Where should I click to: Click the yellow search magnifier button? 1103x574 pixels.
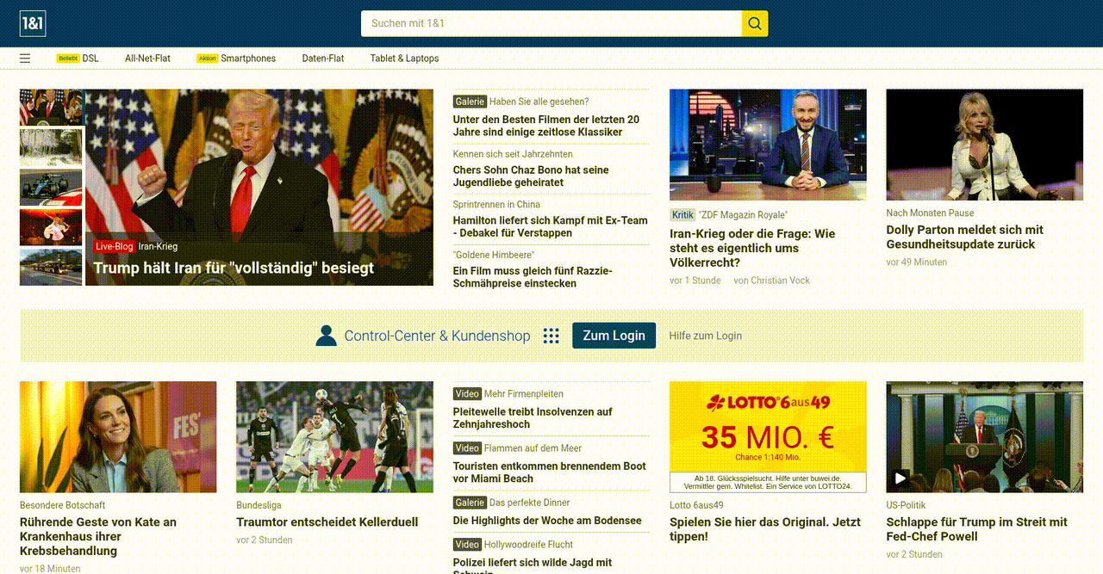click(x=755, y=23)
